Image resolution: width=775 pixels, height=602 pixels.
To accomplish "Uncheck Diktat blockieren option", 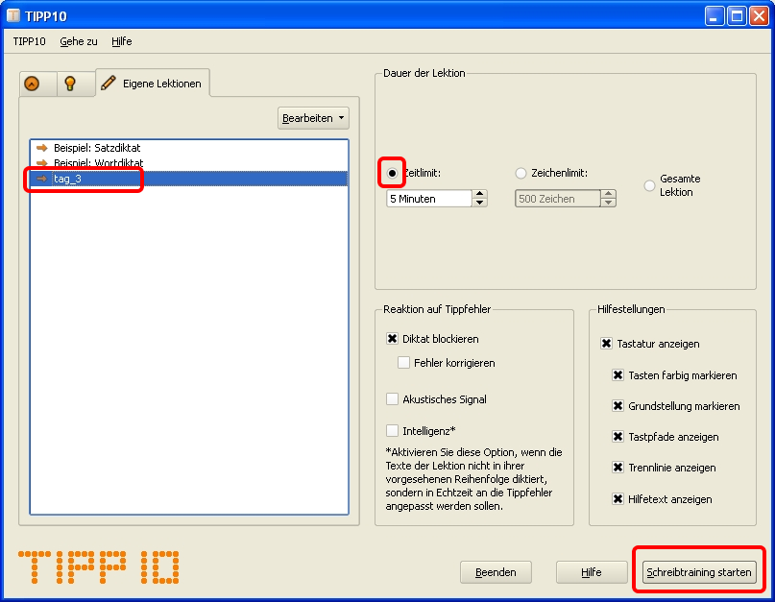I will click(392, 339).
